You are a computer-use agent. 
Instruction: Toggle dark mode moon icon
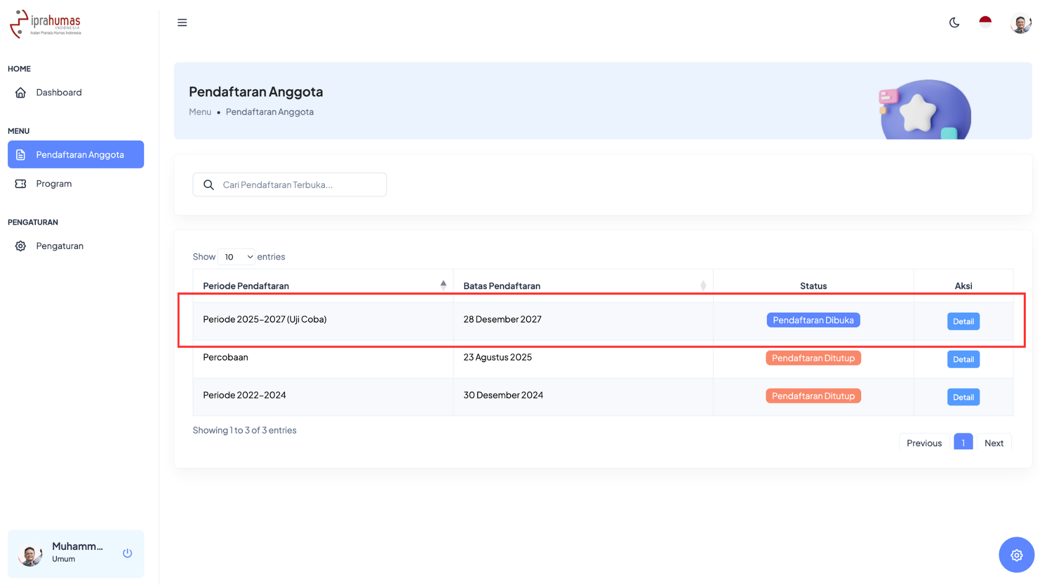pos(954,22)
